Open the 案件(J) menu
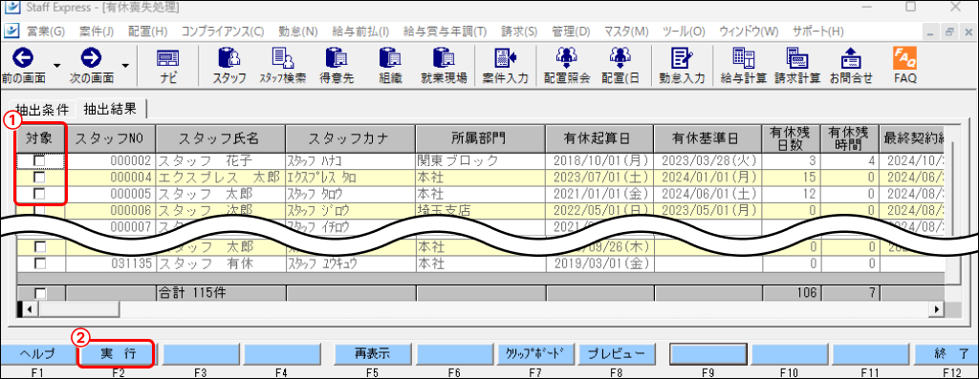This screenshot has height=379, width=979. [97, 32]
